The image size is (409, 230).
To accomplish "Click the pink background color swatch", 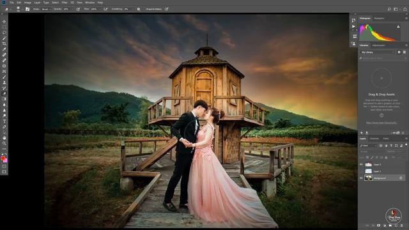I will pos(6,160).
